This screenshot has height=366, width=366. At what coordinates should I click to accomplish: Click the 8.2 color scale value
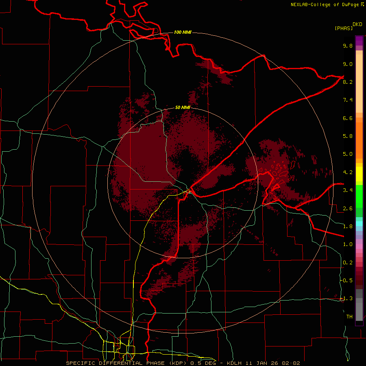click(348, 82)
